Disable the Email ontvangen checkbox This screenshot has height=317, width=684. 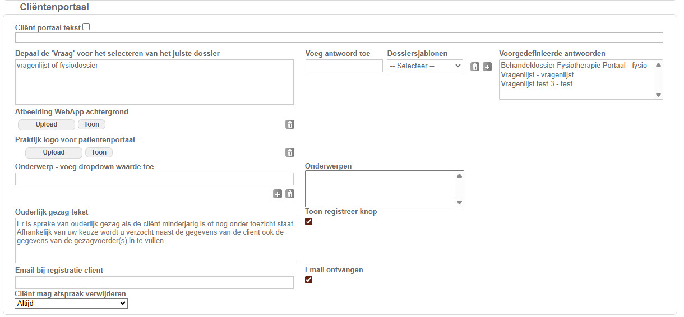pyautogui.click(x=309, y=280)
